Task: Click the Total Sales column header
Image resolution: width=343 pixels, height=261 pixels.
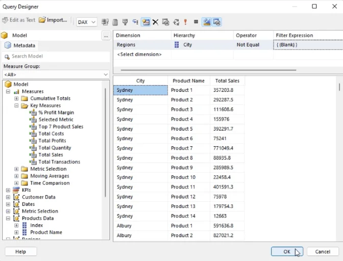Action: pos(227,81)
